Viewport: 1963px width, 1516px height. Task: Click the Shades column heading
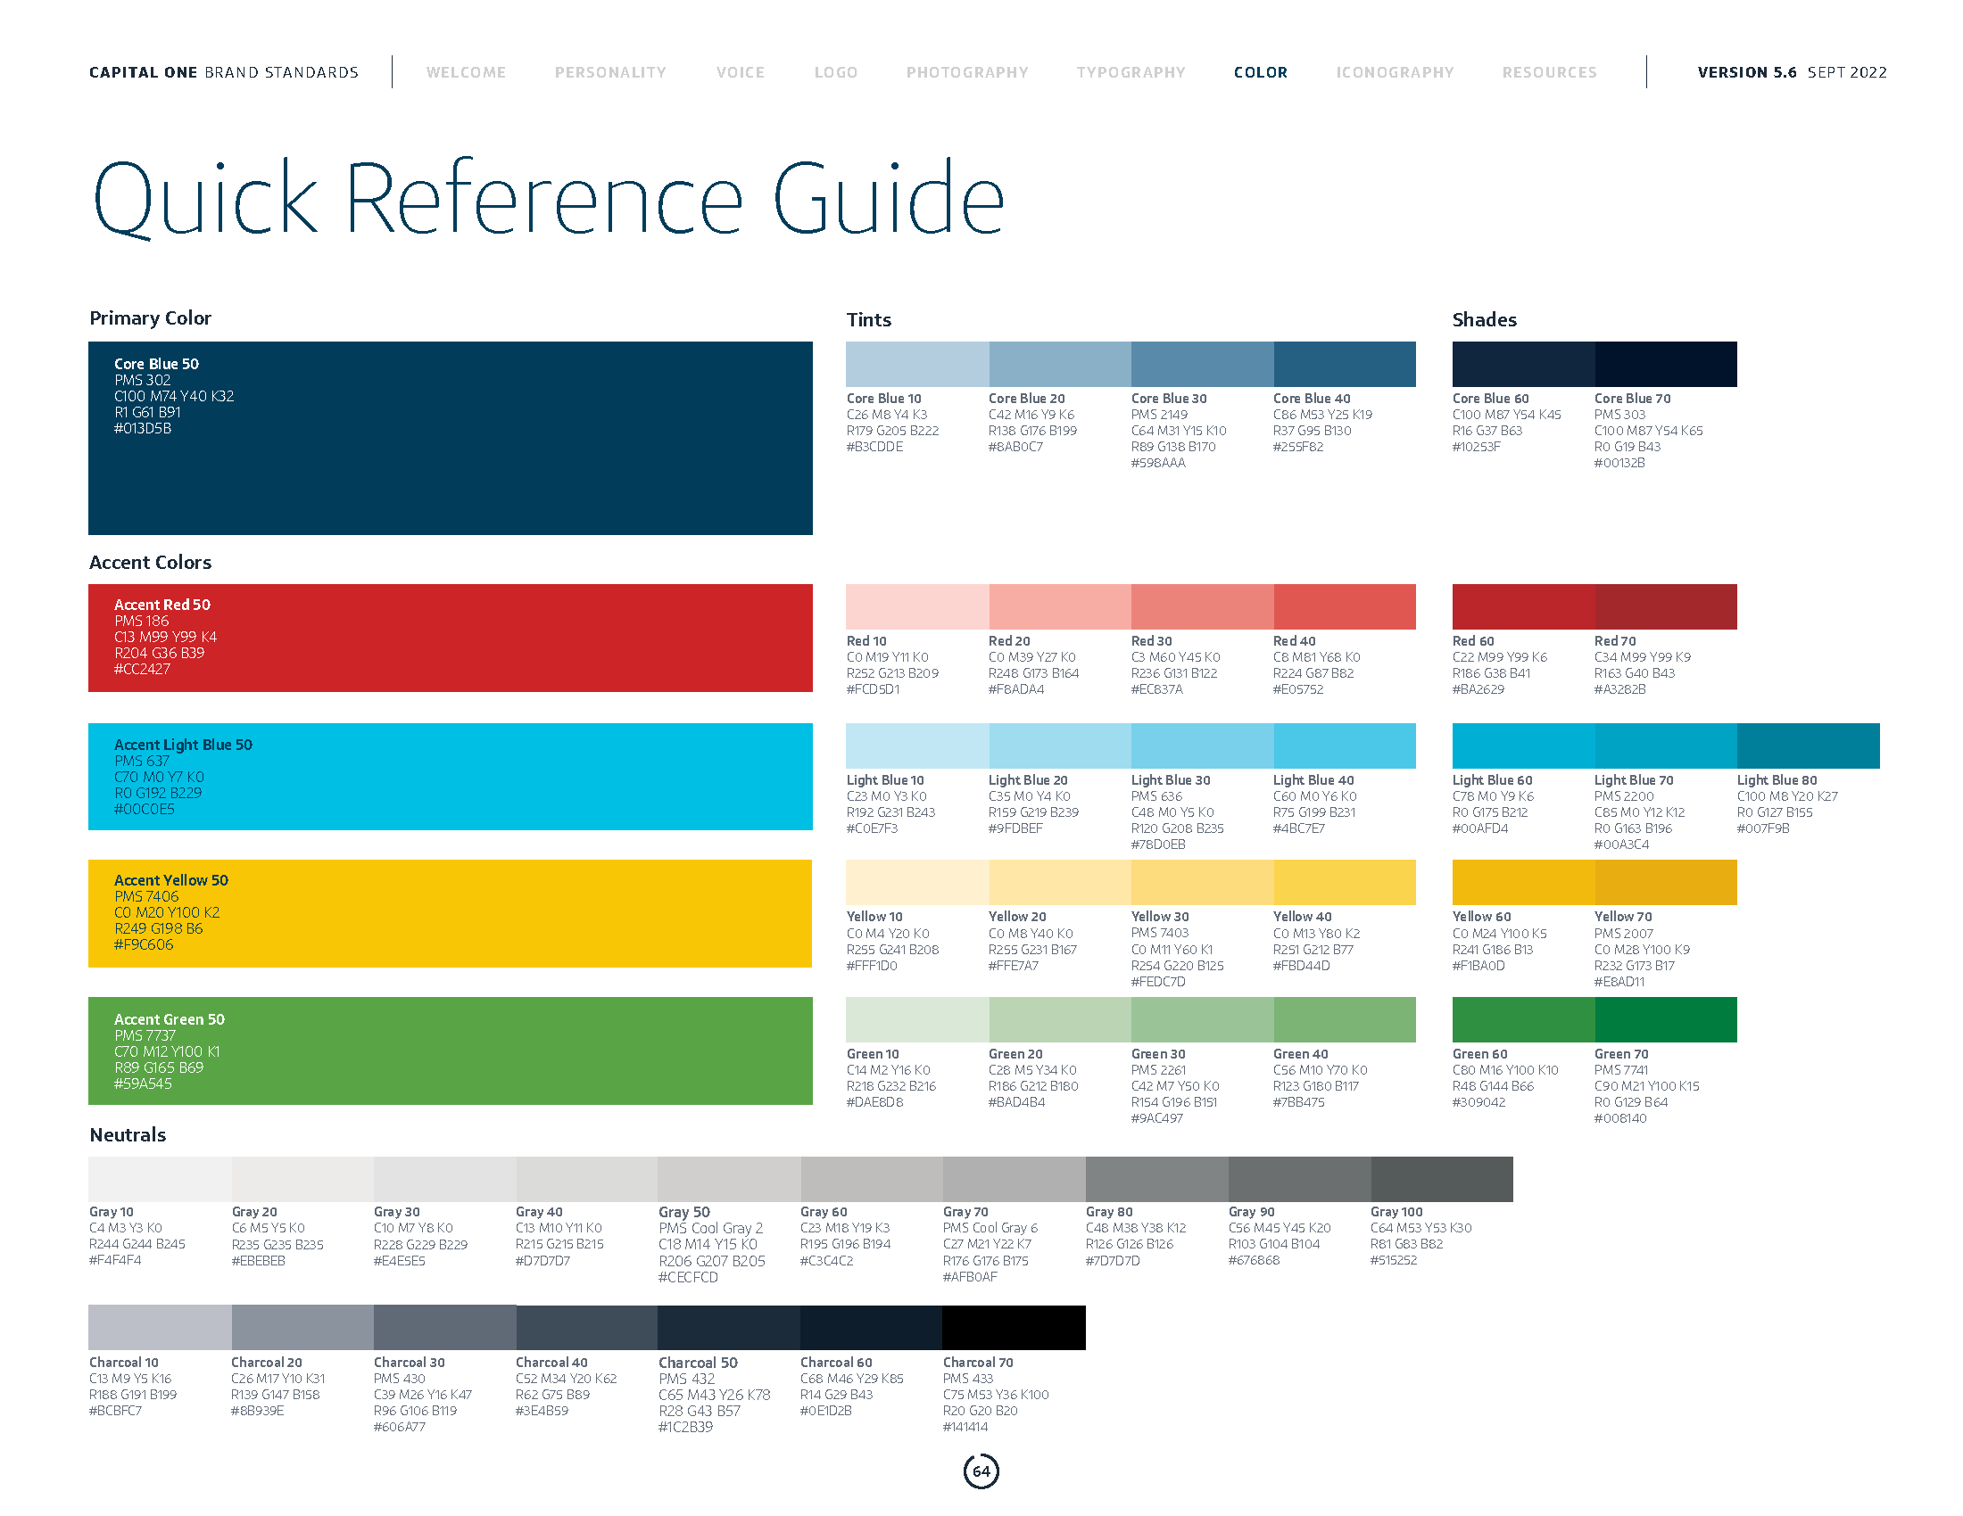pyautogui.click(x=1485, y=320)
